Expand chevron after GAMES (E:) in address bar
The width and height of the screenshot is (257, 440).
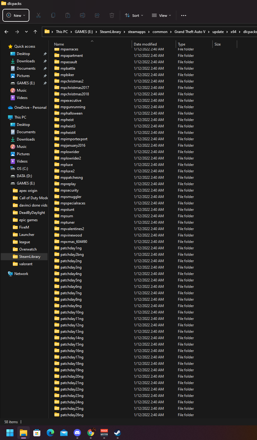click(x=96, y=32)
